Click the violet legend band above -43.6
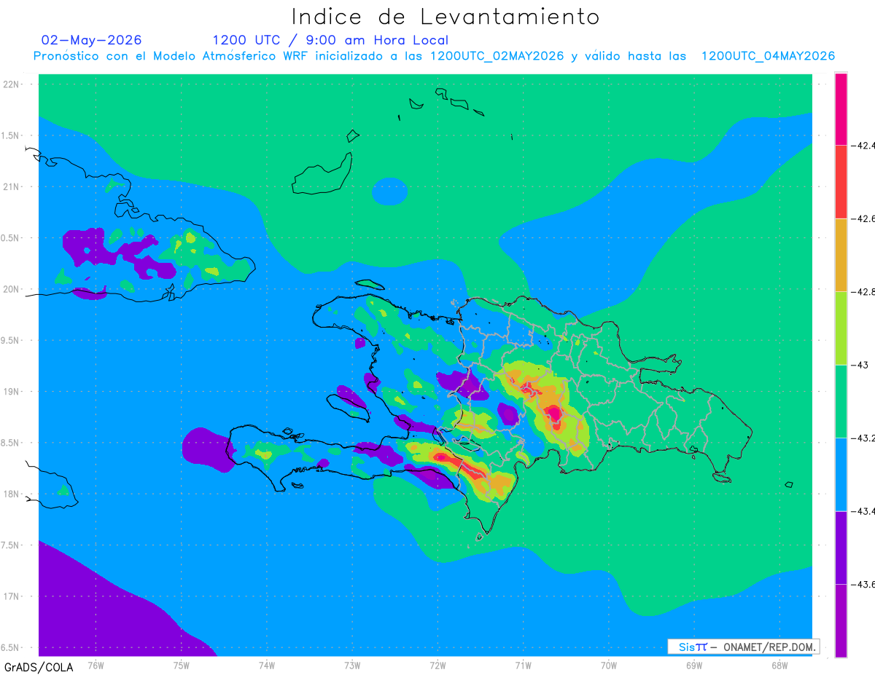The image size is (875, 675). pyautogui.click(x=841, y=548)
